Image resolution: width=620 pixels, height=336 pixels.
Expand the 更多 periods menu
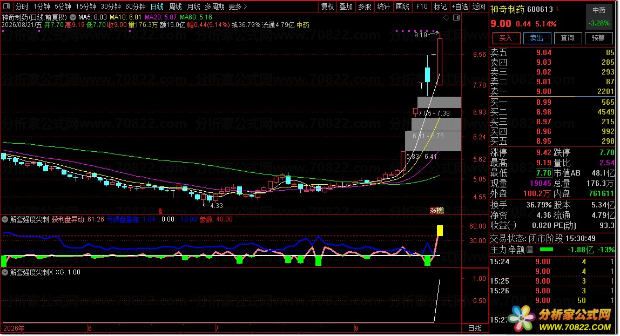[x=238, y=6]
